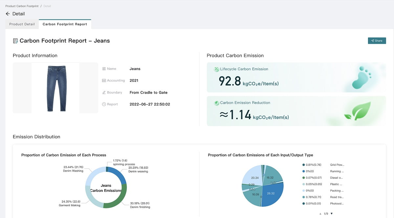This screenshot has width=394, height=218.
Task: Click the back arrow beside Detail
Action: [x=8, y=14]
